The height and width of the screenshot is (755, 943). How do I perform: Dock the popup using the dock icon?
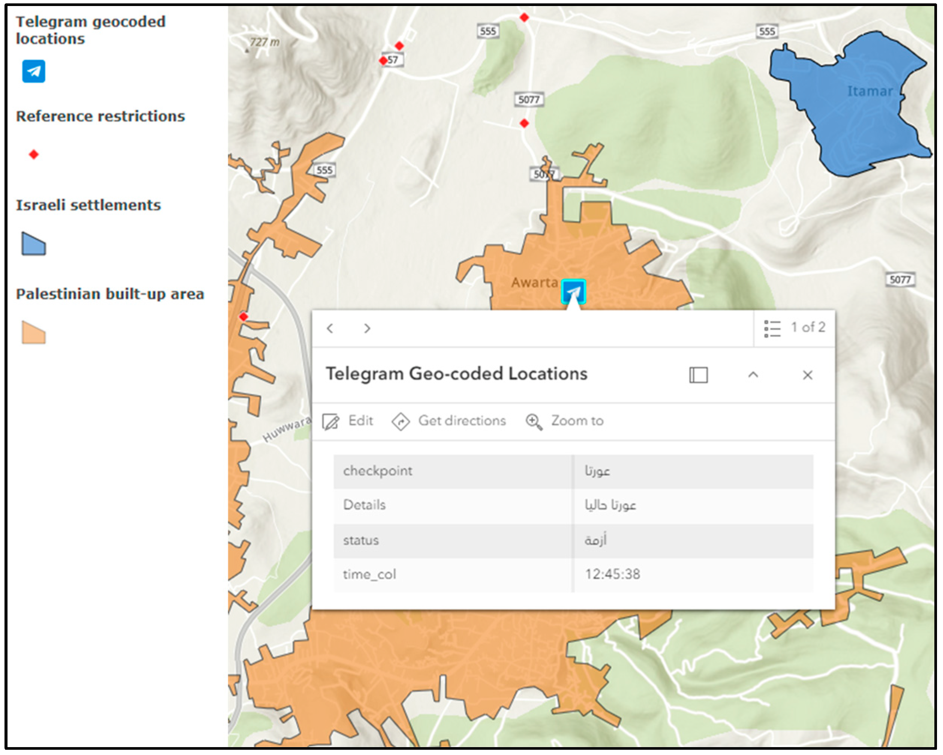(x=698, y=375)
